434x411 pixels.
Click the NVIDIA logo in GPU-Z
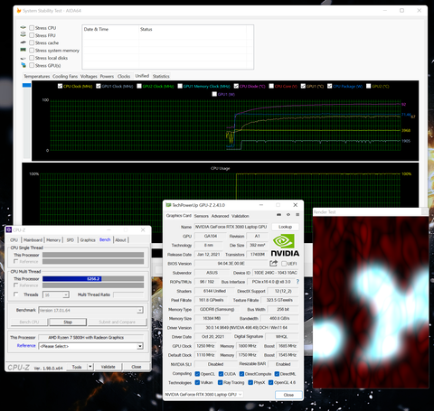pyautogui.click(x=285, y=246)
